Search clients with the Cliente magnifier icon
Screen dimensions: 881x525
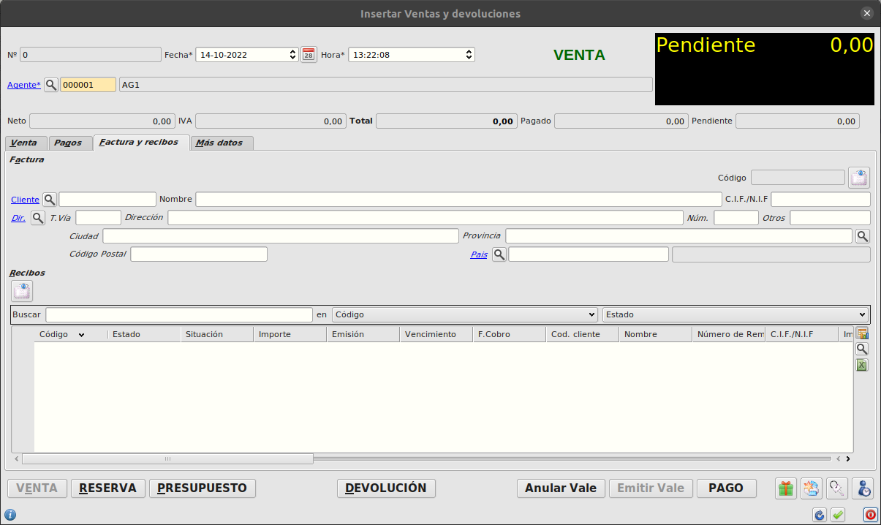point(50,200)
